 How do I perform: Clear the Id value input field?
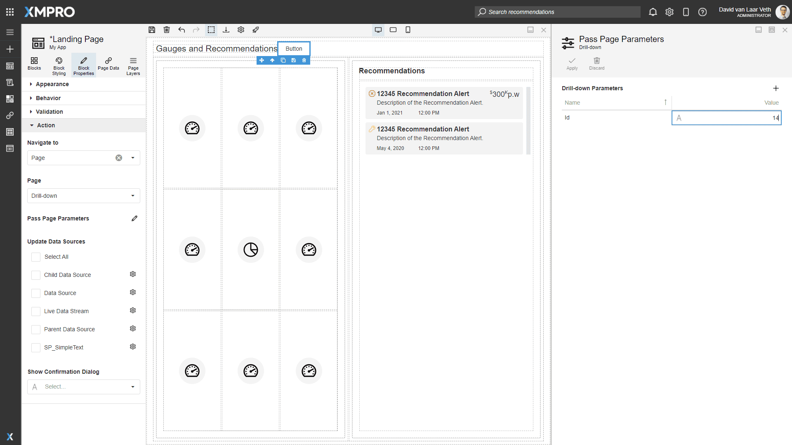[x=726, y=118]
